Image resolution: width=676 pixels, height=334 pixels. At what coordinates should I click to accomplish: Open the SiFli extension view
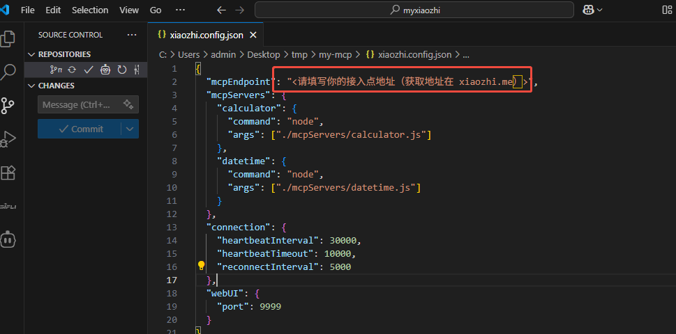click(x=8, y=206)
